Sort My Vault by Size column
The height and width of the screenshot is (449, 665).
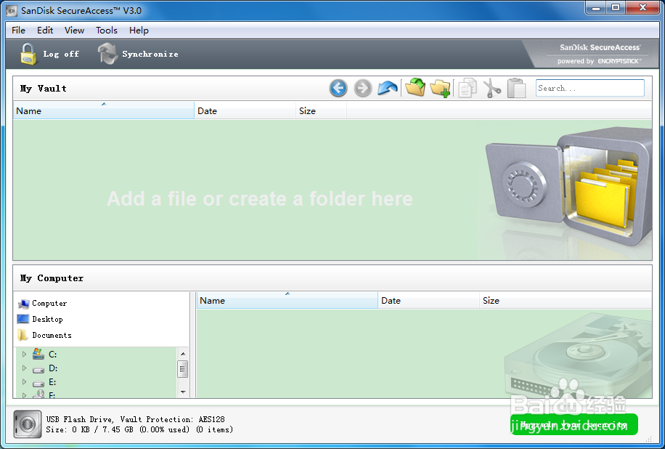[x=321, y=110]
